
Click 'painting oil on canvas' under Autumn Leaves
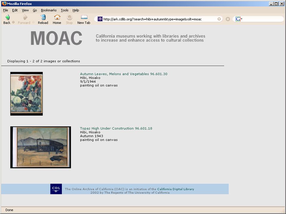point(99,85)
